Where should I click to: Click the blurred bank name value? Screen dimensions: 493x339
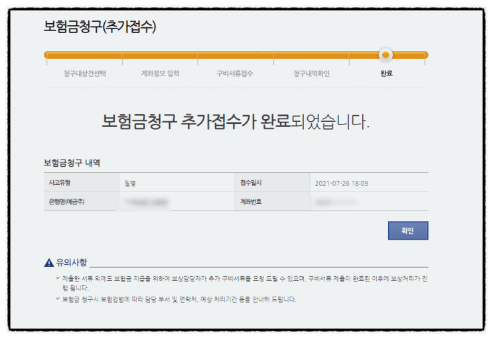(146, 202)
